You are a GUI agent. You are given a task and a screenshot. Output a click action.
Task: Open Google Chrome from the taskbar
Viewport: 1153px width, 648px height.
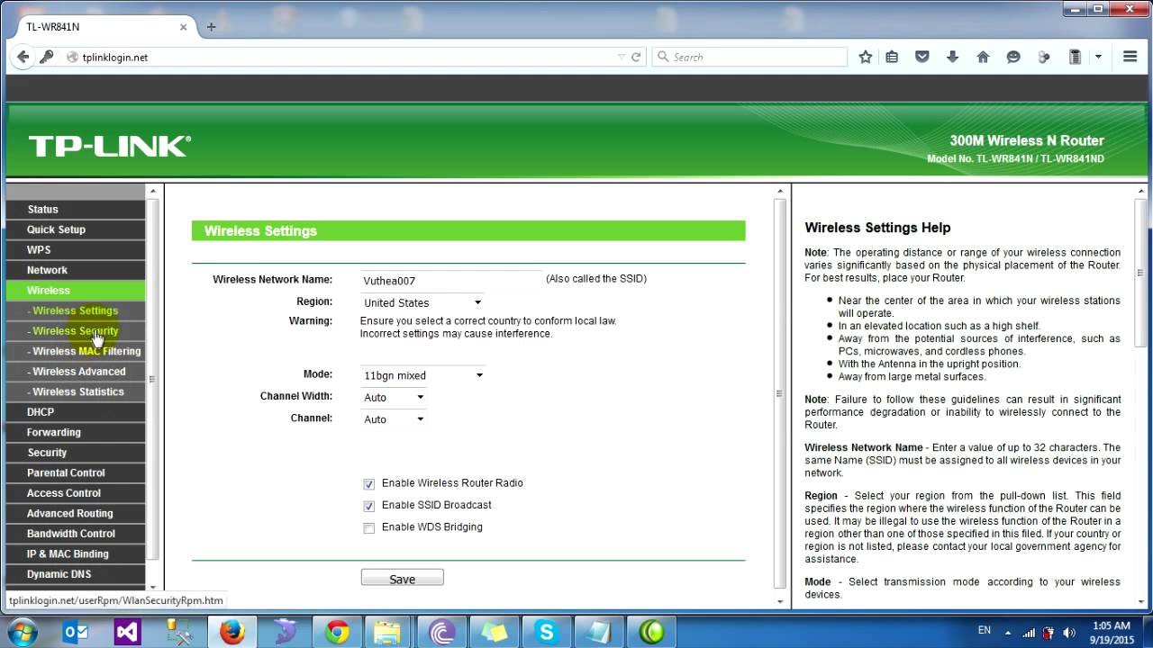point(338,633)
